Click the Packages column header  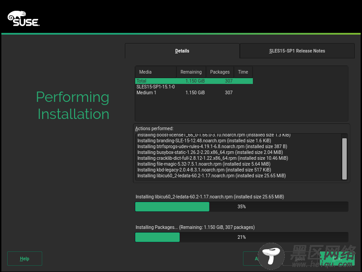(x=220, y=72)
